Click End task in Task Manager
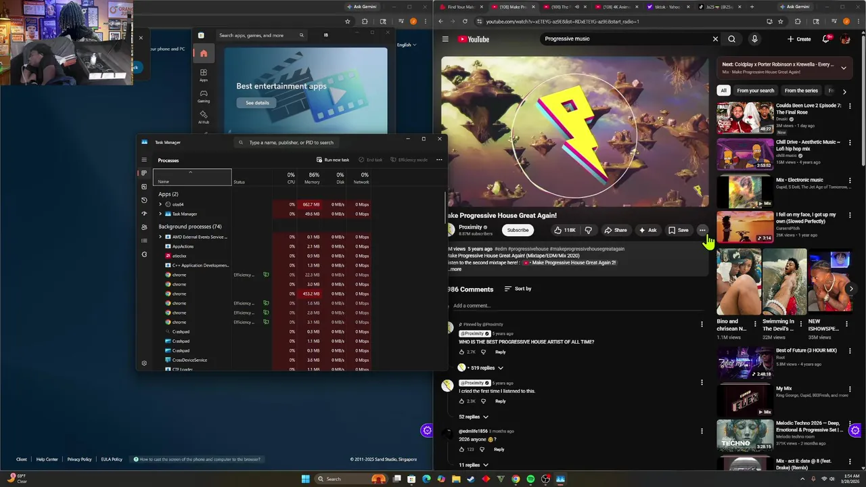Viewport: 866px width, 487px height. point(371,160)
